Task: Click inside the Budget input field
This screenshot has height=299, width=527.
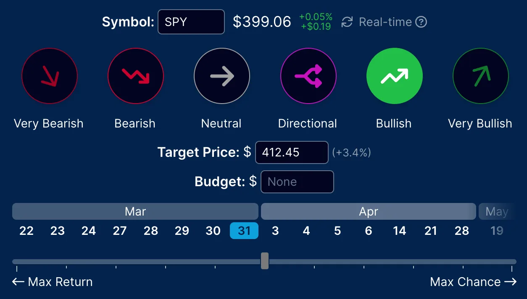Action: point(297,182)
